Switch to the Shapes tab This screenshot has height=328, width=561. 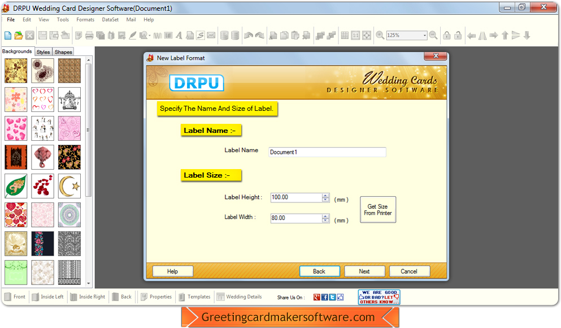(63, 52)
